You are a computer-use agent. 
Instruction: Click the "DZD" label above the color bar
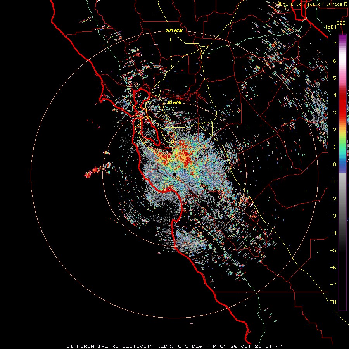341,23
